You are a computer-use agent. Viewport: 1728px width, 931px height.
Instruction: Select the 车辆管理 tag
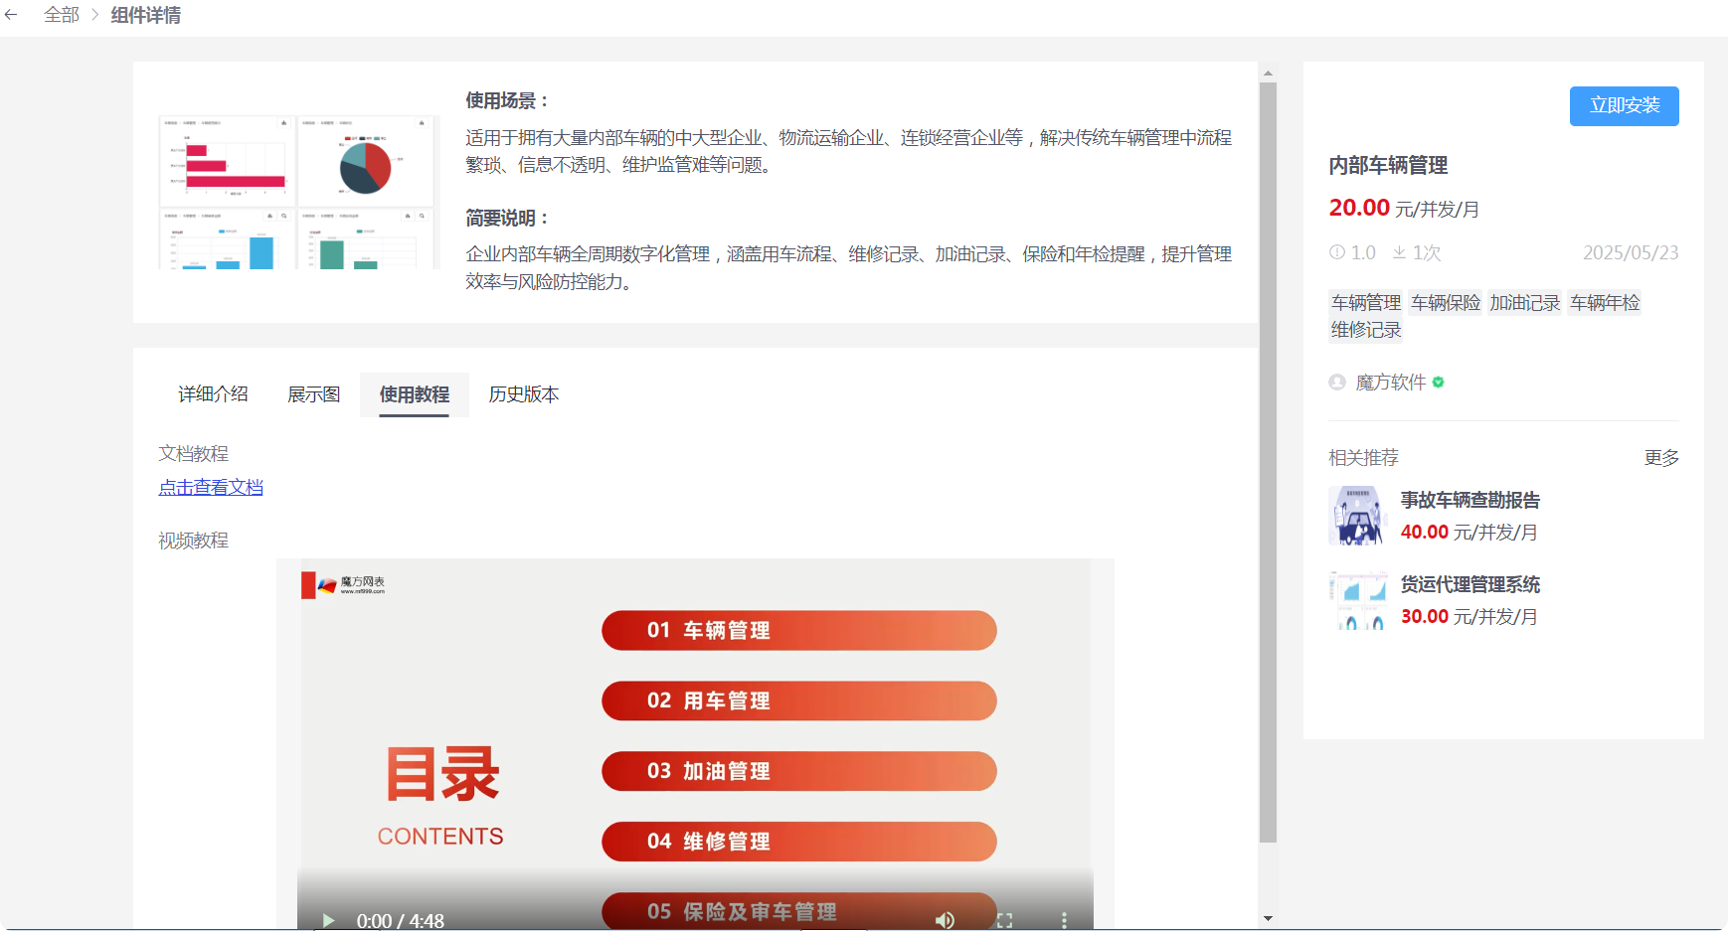[x=1366, y=302]
